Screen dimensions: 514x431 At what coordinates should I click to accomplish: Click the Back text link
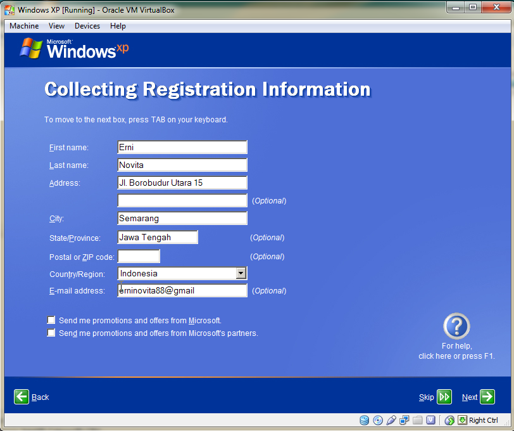pyautogui.click(x=41, y=397)
